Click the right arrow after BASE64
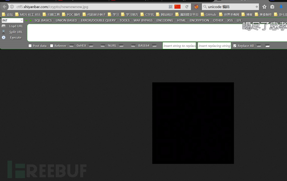Screen dimensions: 287x181 tap(154, 46)
